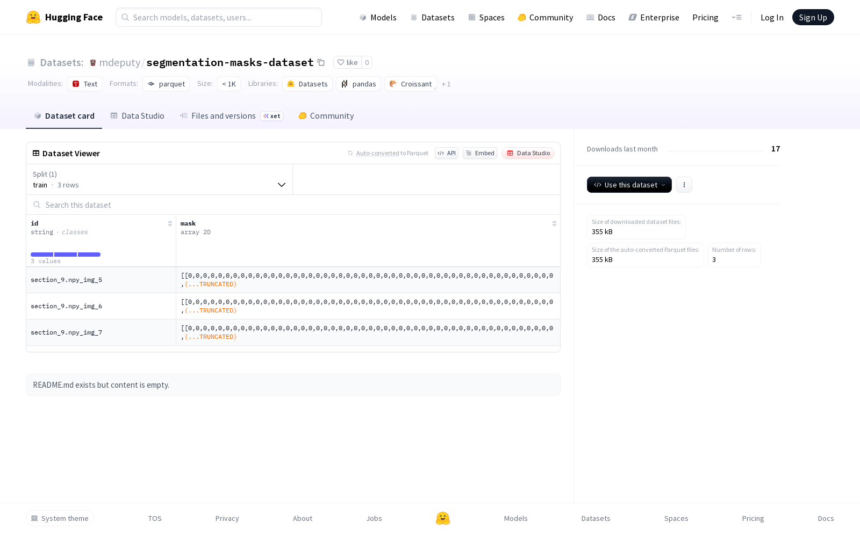The image size is (860, 537).
Task: Click the mdeputy author link
Action: point(119,63)
